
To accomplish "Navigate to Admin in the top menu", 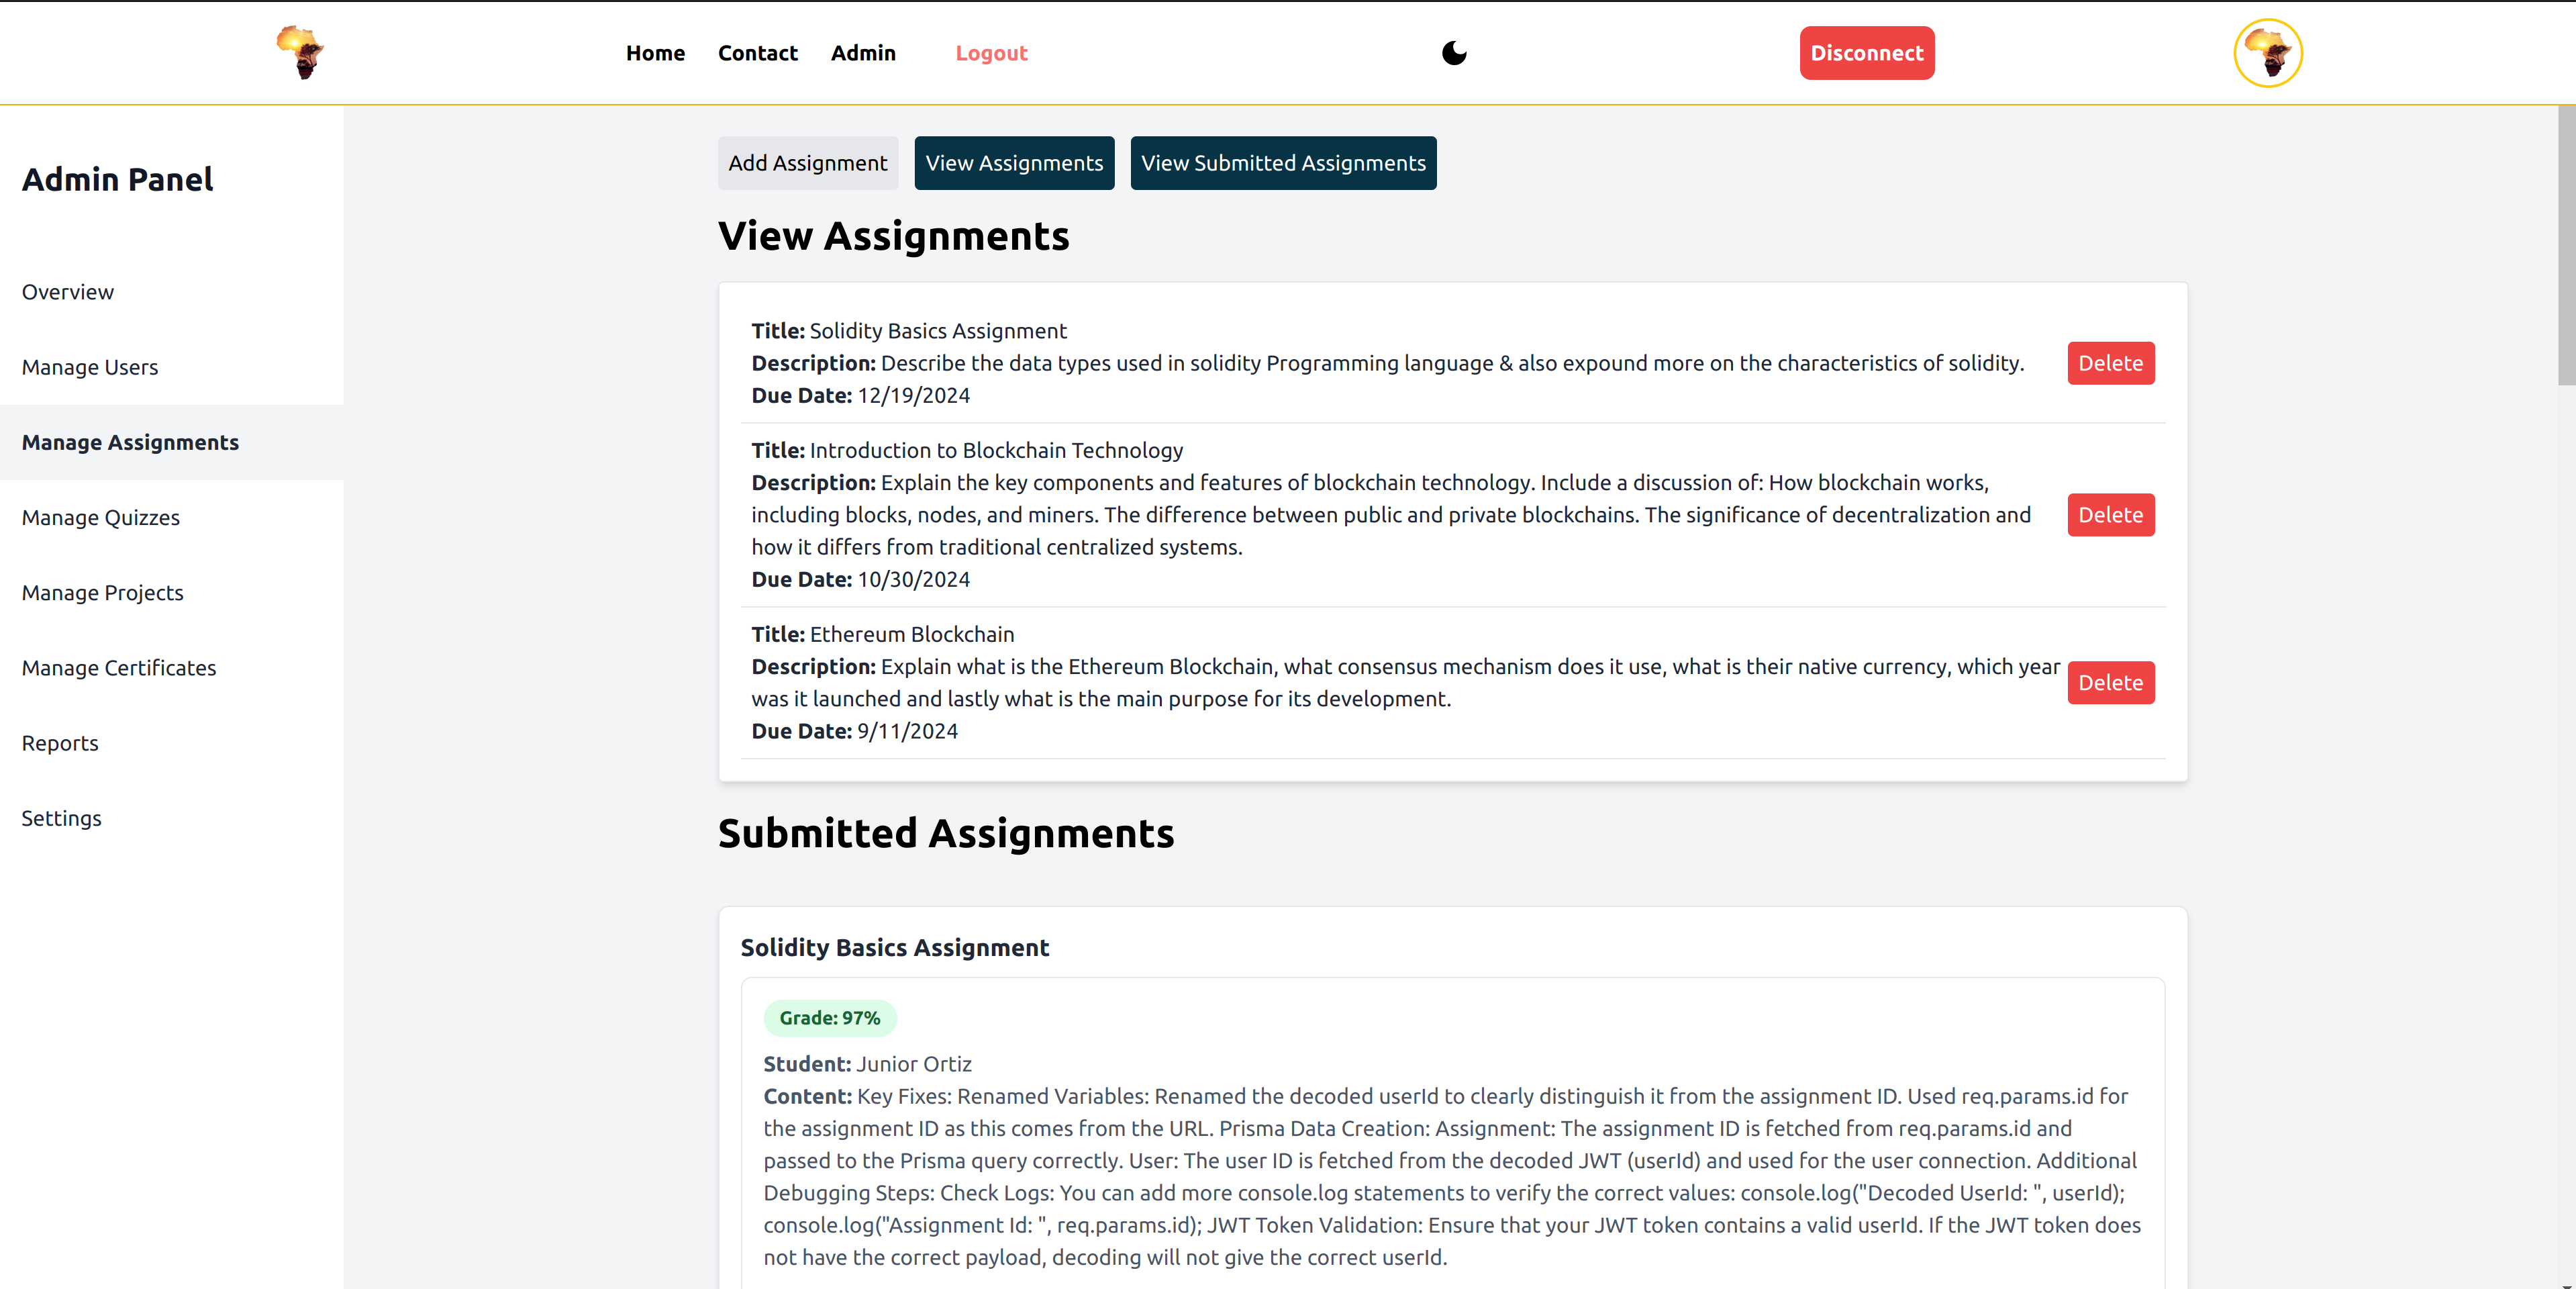I will [x=863, y=53].
